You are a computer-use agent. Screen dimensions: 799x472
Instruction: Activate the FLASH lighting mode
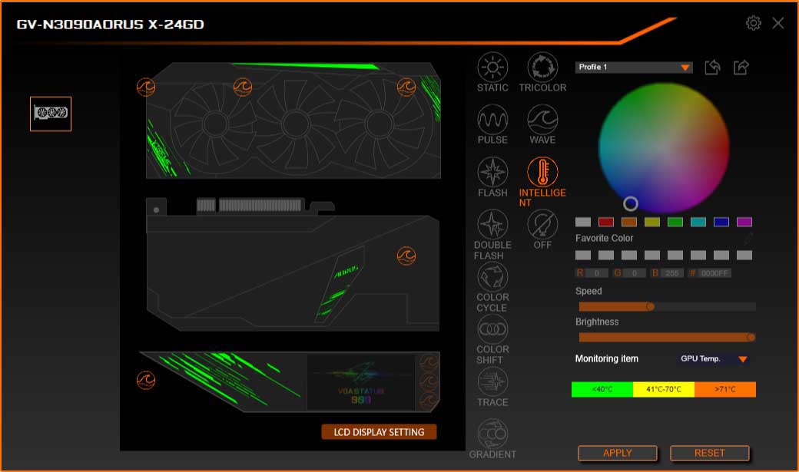pos(492,172)
